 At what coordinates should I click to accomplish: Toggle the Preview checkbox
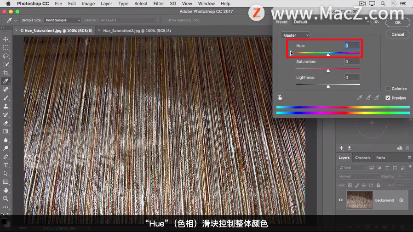(x=388, y=98)
